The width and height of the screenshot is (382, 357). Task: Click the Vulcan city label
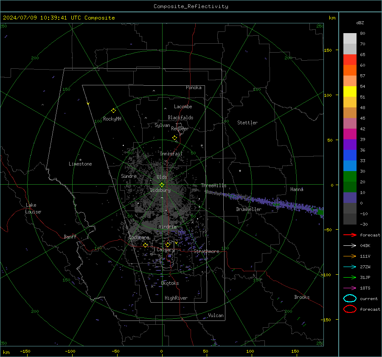click(216, 315)
